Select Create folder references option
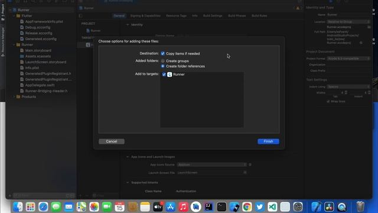Viewport: 378px width, 213px height. [163, 66]
